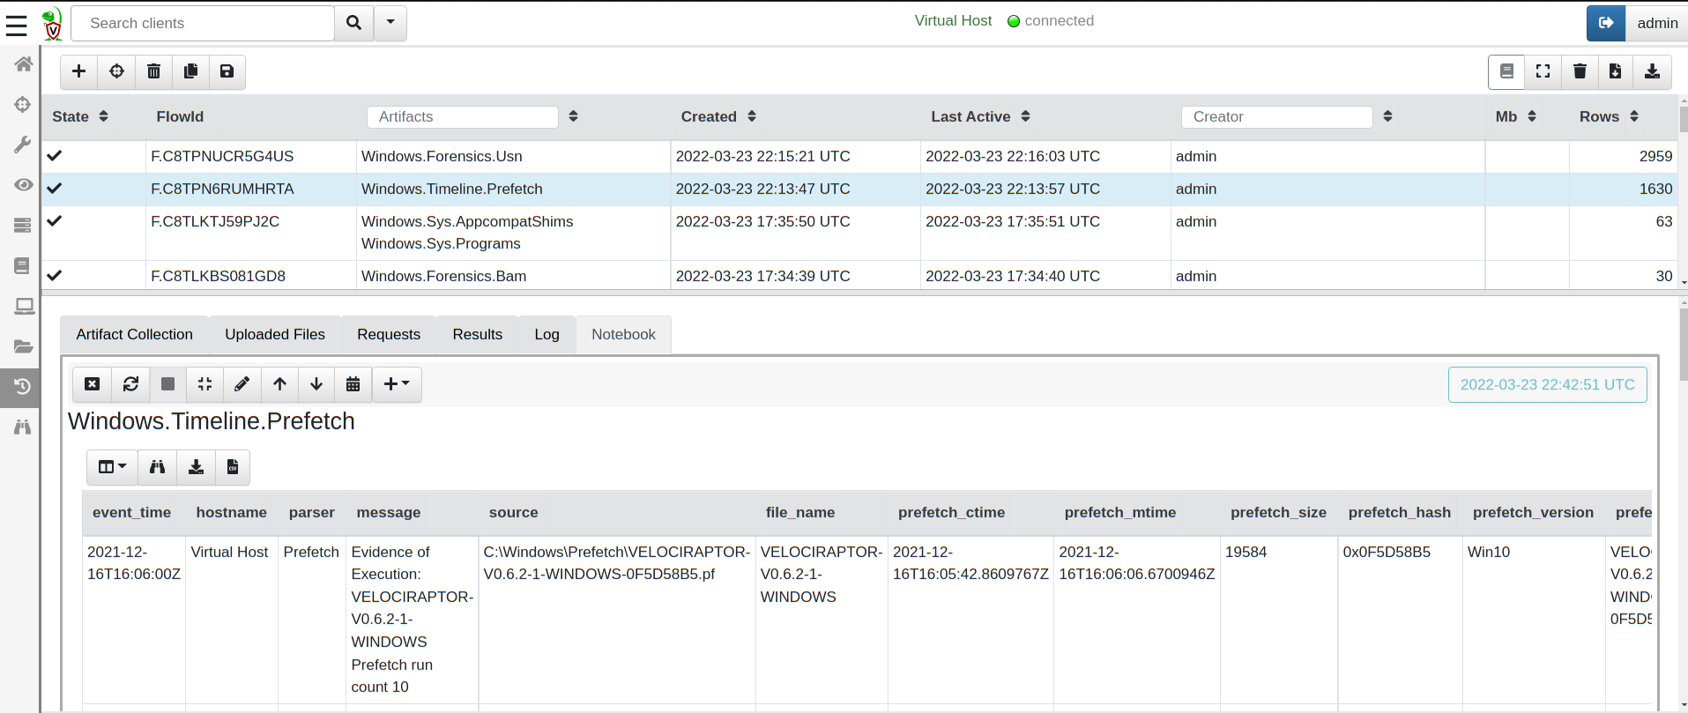Viewport: 1688px width, 713px height.
Task: Switch to the Uploaded Files tab
Action: point(275,335)
